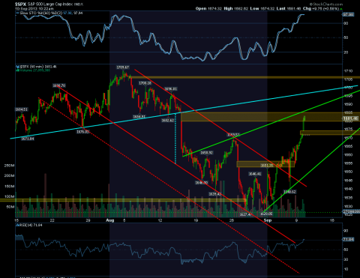Image resolution: width=360 pixels, height=278 pixels.
Task: Click the green Volume legend marker
Action: (x=17, y=70)
